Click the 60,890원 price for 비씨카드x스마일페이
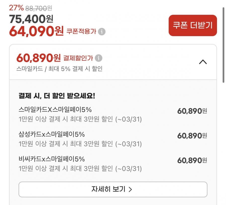The image size is (226, 205). point(192,160)
